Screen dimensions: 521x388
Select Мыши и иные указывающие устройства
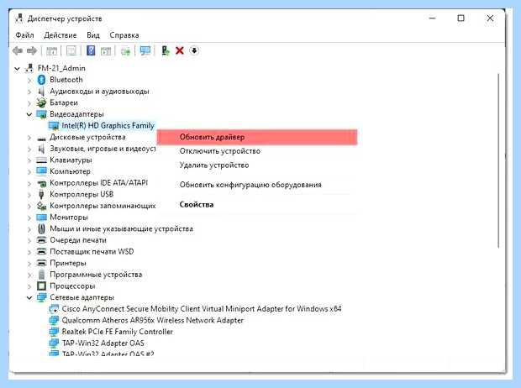[121, 229]
